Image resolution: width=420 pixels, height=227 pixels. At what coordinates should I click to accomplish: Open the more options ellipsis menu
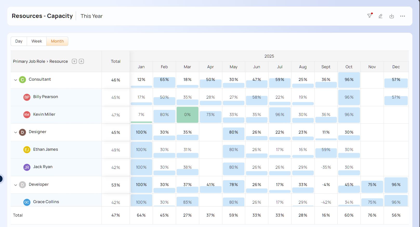(403, 16)
